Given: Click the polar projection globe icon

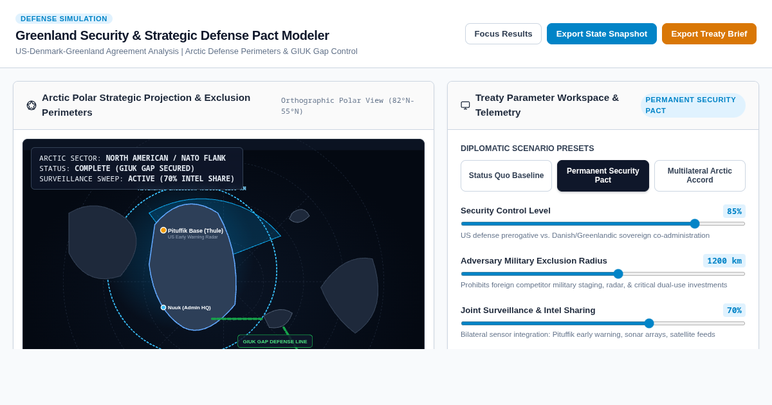Looking at the screenshot, I should [x=32, y=105].
